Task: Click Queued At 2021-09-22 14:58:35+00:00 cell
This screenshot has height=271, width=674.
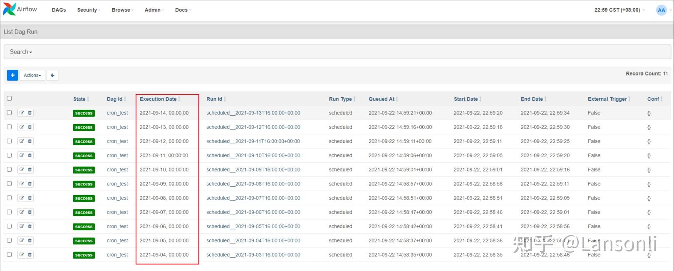Action: tap(400, 255)
